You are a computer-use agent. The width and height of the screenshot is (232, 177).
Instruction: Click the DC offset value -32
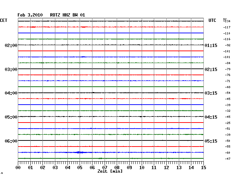point(228,111)
